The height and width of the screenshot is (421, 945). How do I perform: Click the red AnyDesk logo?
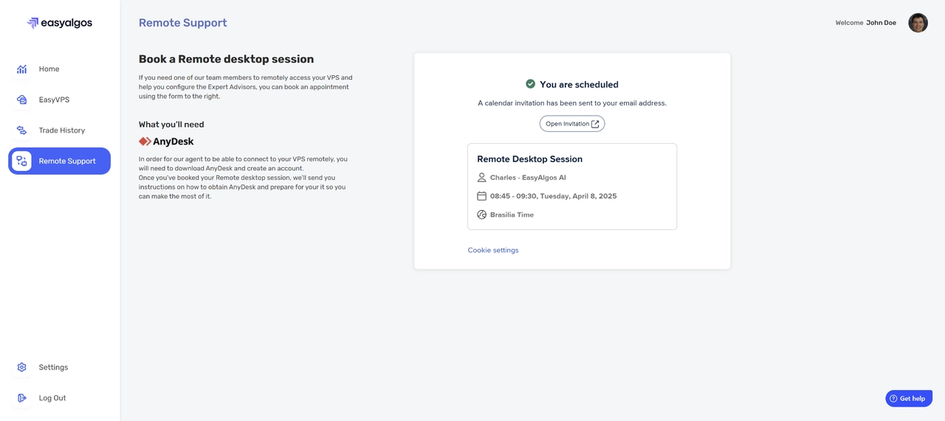click(x=145, y=142)
